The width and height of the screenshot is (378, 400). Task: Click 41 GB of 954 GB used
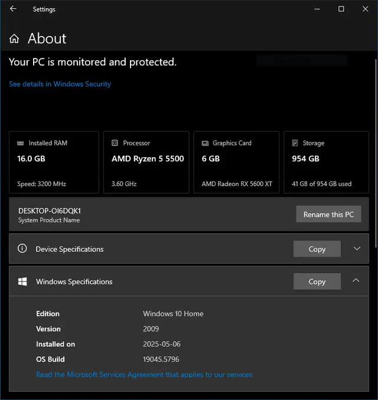(322, 184)
